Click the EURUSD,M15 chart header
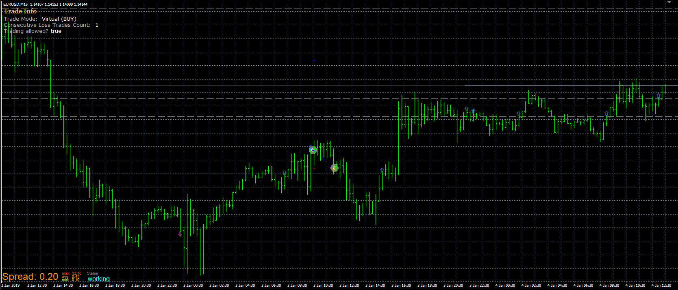Viewport: 678px width, 290px height. [45, 4]
